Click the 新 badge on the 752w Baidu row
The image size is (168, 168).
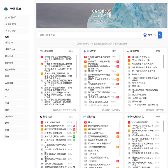[118, 75]
